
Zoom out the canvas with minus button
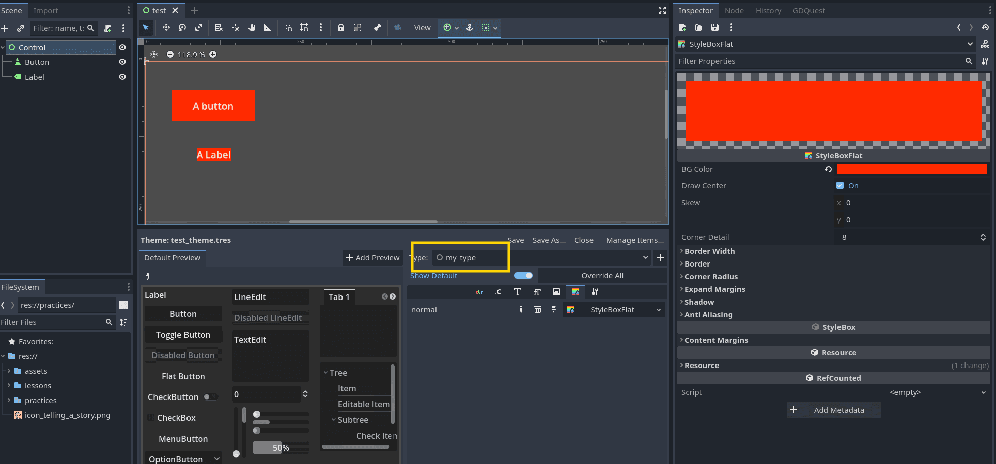click(x=170, y=54)
